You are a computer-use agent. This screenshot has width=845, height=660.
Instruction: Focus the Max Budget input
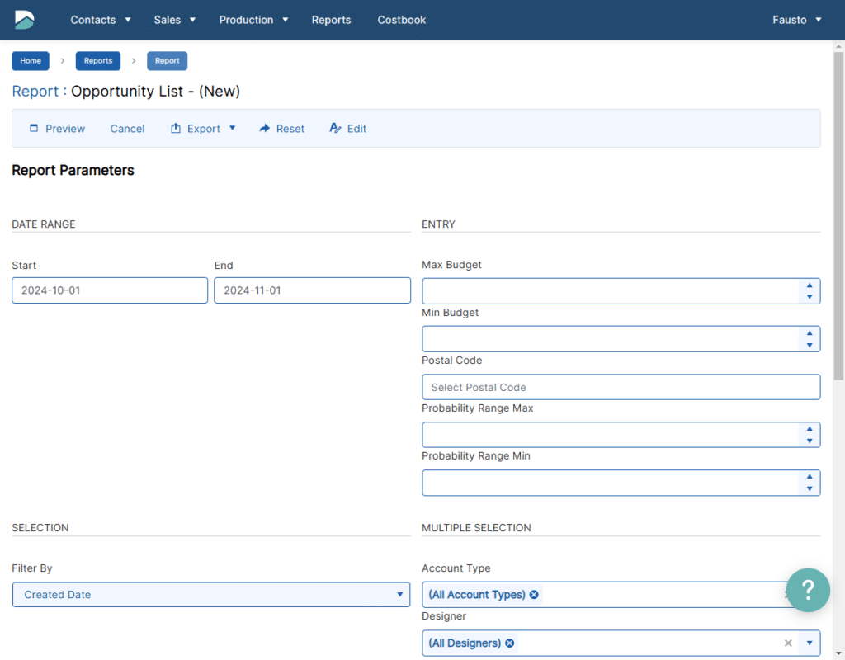click(x=611, y=291)
